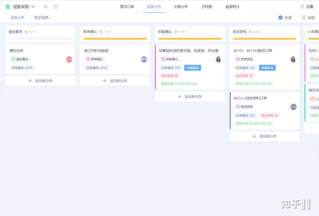Switch to the 需求订单 tab
Viewport: 319px width, 216px height.
click(127, 7)
